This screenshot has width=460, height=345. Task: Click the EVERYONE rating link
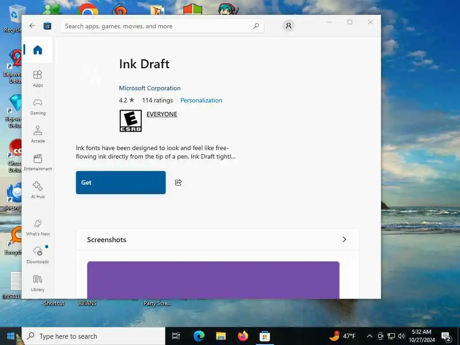pyautogui.click(x=162, y=114)
